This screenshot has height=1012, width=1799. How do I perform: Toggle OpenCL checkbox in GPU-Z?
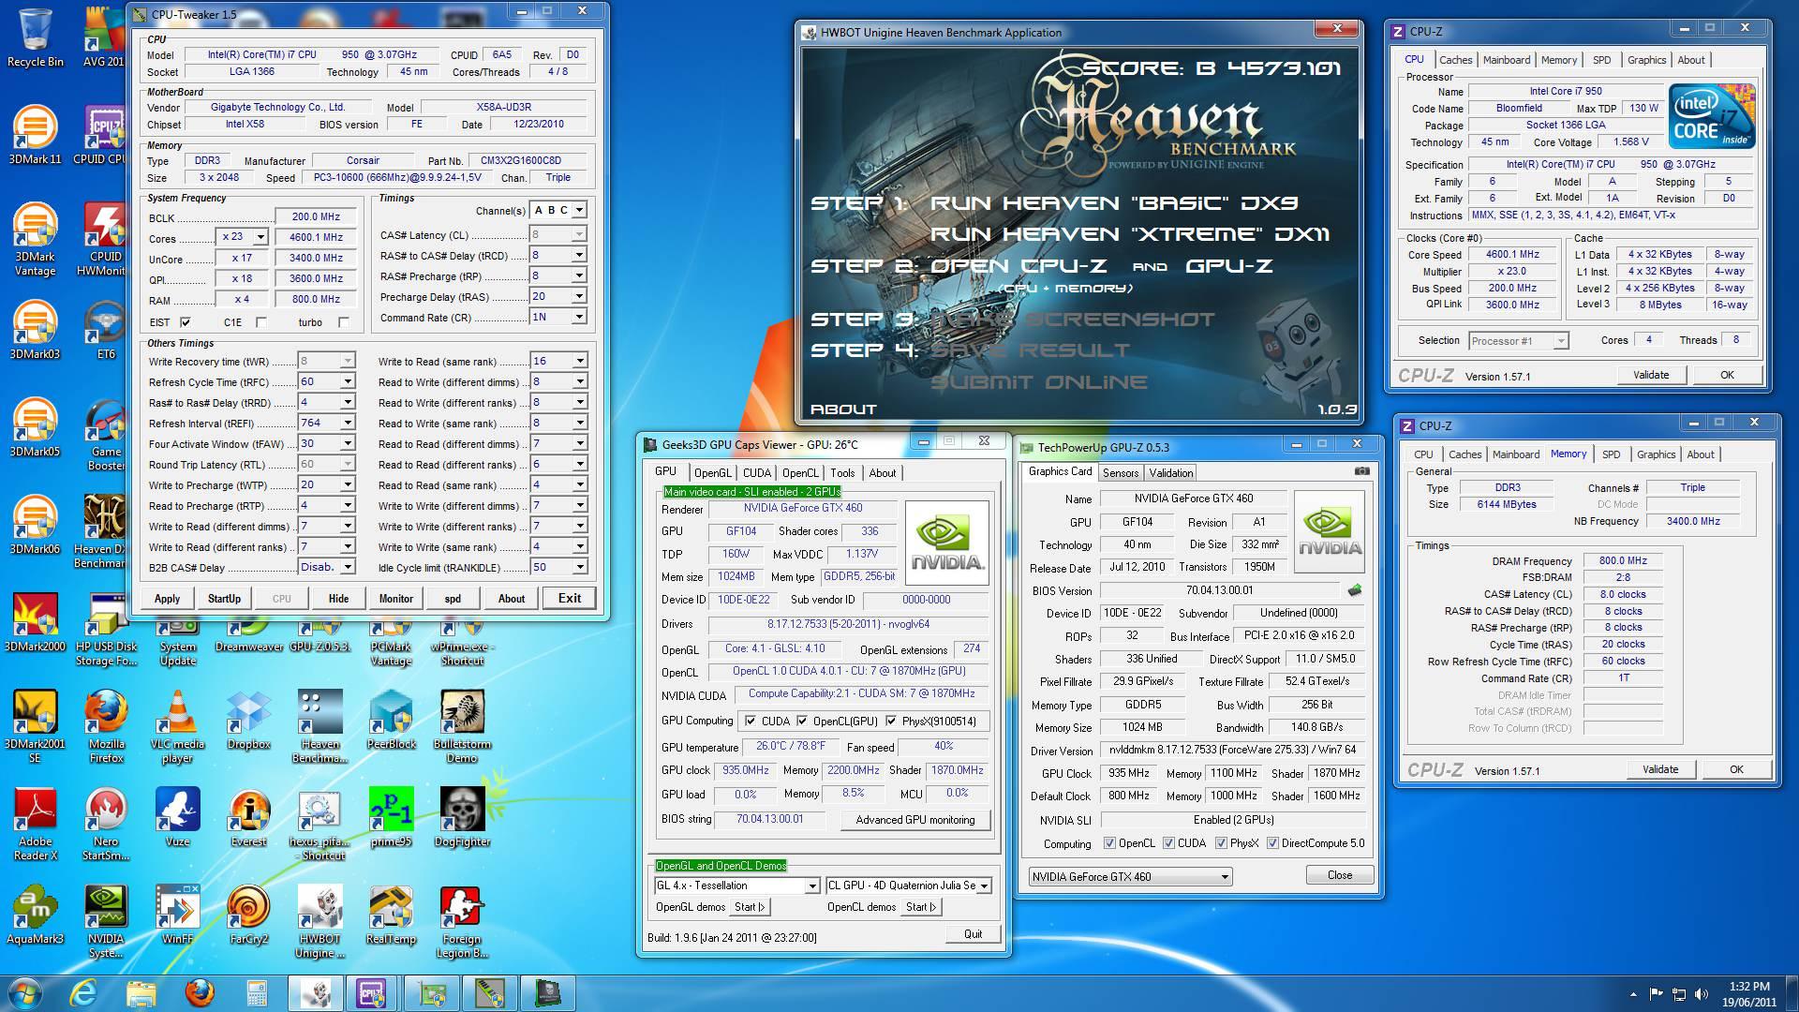point(1109,843)
